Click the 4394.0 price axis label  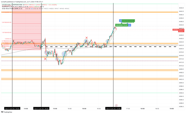click(x=181, y=93)
